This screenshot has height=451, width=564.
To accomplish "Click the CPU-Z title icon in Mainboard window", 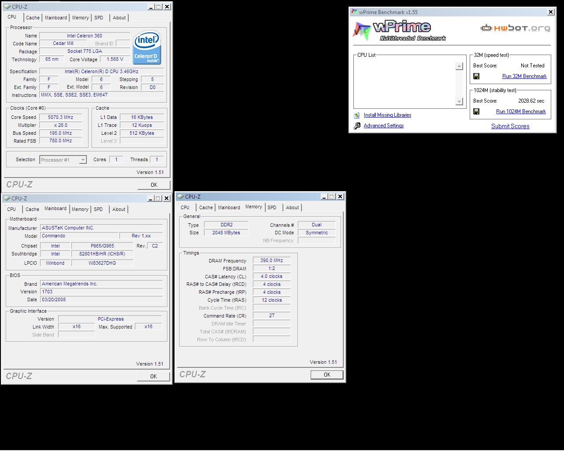I will coord(7,198).
